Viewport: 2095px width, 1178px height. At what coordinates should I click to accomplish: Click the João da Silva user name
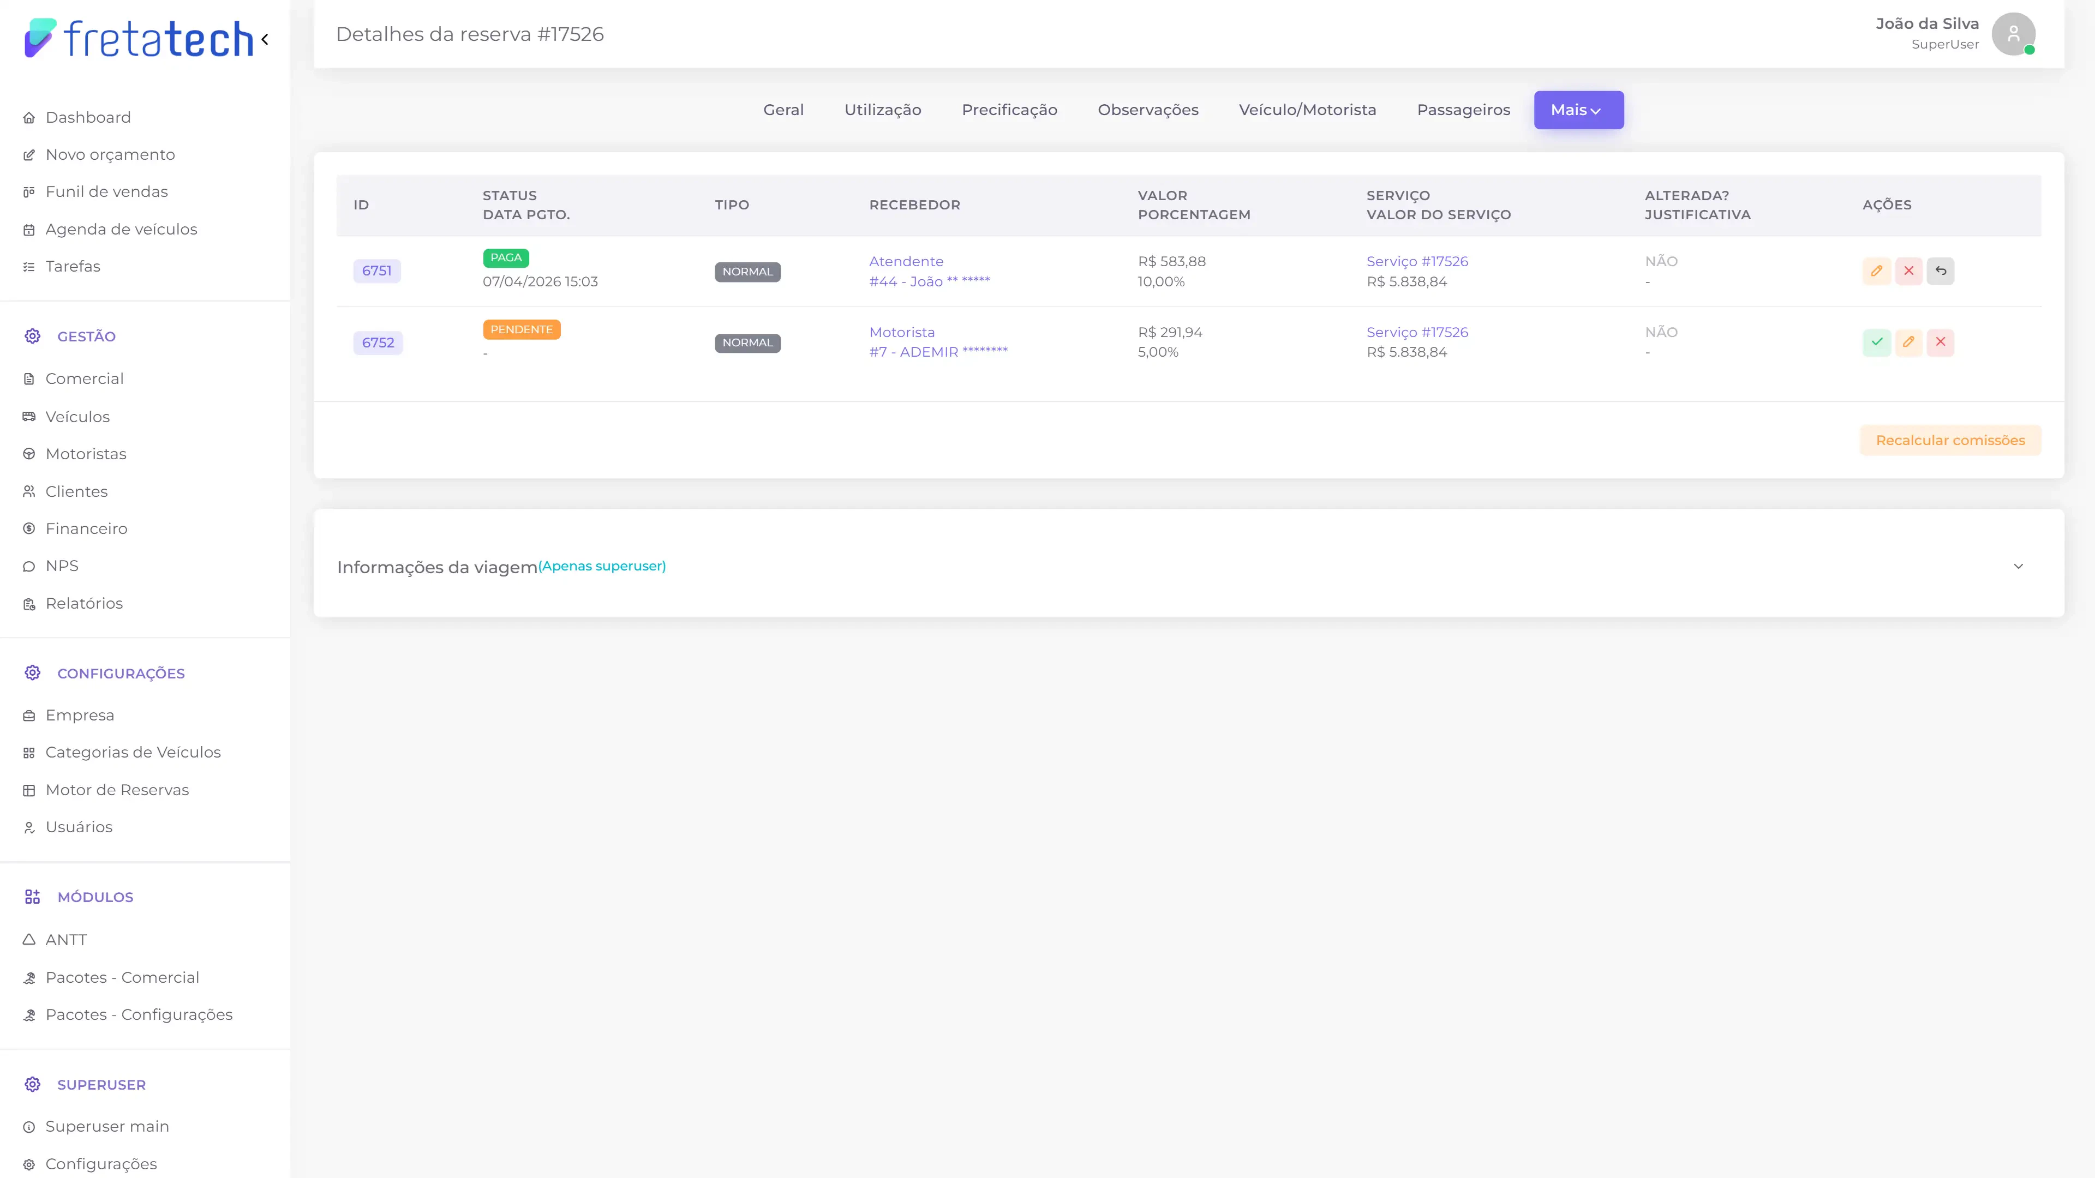click(x=1928, y=23)
